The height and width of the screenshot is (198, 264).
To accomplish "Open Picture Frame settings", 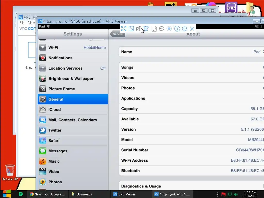I will (x=73, y=89).
